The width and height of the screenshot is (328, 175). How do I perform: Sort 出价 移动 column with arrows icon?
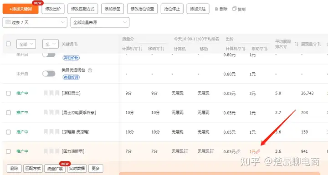pos(266,49)
